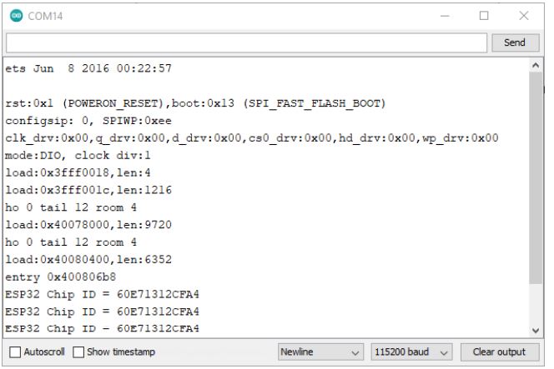Click the Clear output button
This screenshot has width=554, height=369.
tap(500, 352)
